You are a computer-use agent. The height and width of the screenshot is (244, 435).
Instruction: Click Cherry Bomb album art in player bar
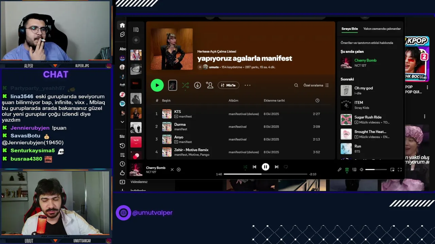point(136,169)
